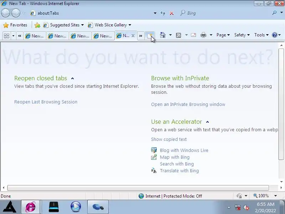Open the recent pages dropdown arrow
The height and width of the screenshot is (214, 285).
pyautogui.click(x=24, y=13)
